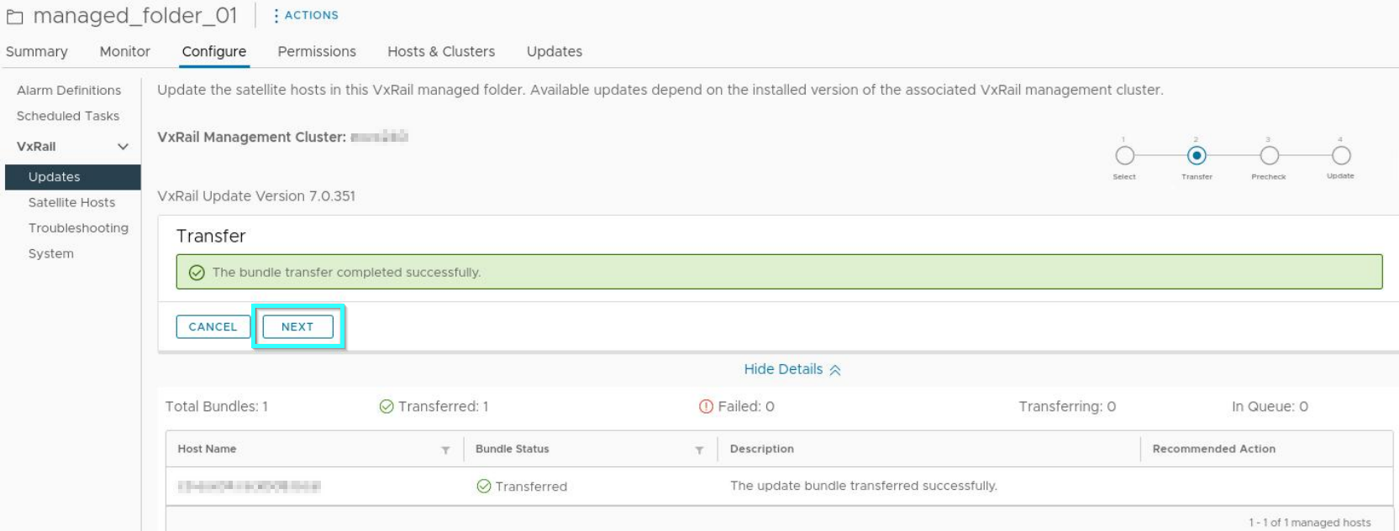The width and height of the screenshot is (1399, 531).
Task: Click the managed_folder_01 title text
Action: click(135, 15)
